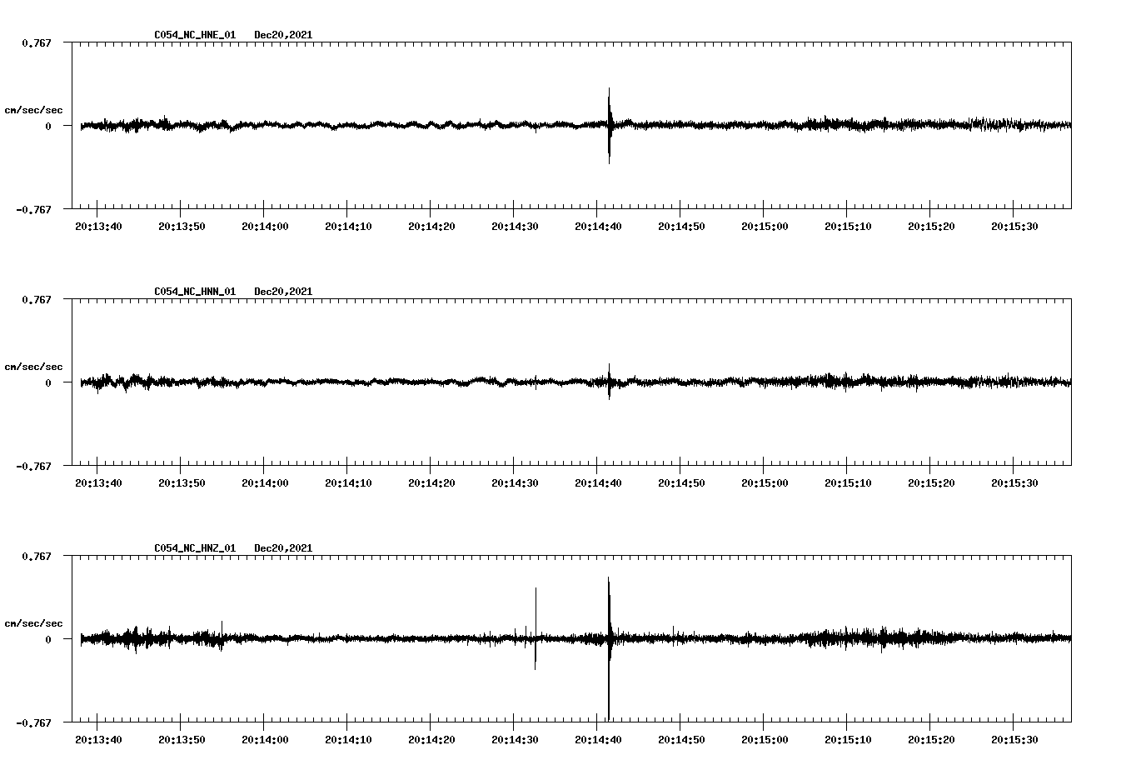Click 20:14:20 time label under HNZ plot
This screenshot has width=1131, height=770.
click(431, 739)
